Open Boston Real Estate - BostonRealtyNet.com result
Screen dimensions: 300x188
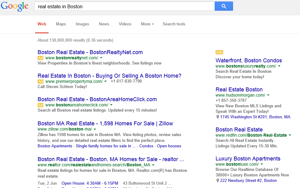[x=90, y=52]
